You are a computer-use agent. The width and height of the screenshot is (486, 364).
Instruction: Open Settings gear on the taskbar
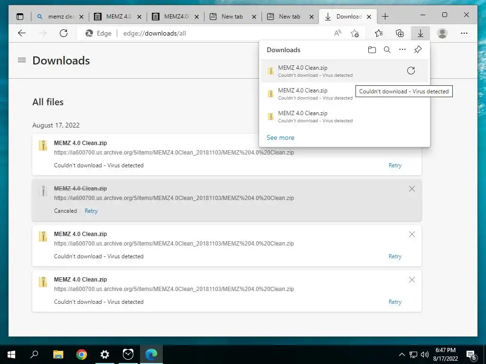105,355
